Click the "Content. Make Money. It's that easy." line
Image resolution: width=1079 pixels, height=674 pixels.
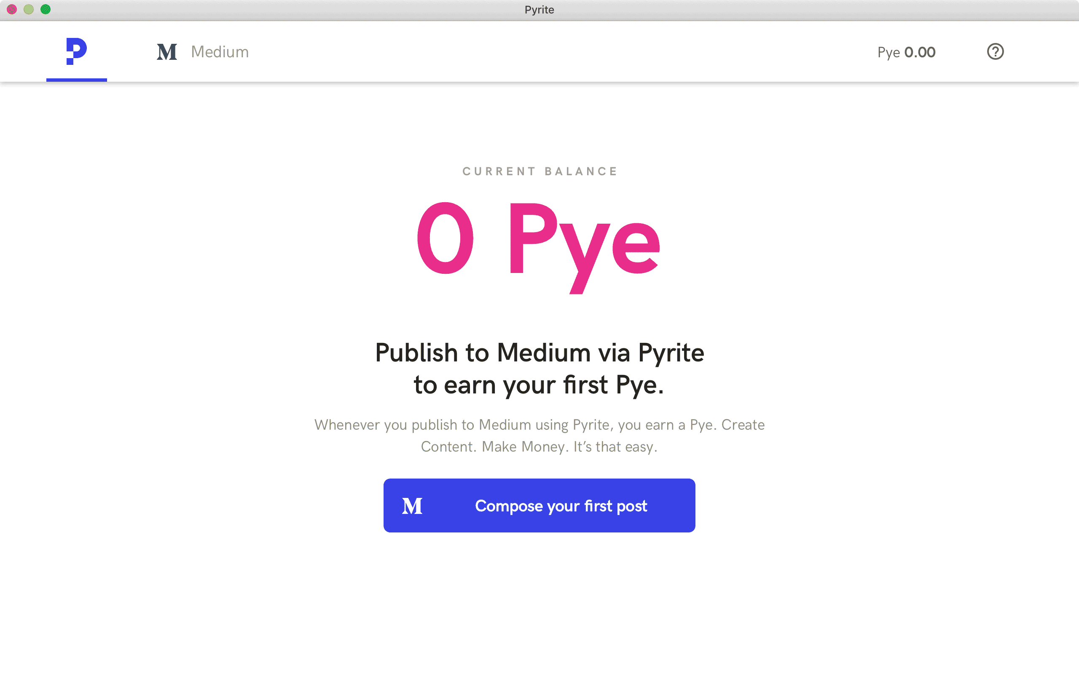(539, 447)
